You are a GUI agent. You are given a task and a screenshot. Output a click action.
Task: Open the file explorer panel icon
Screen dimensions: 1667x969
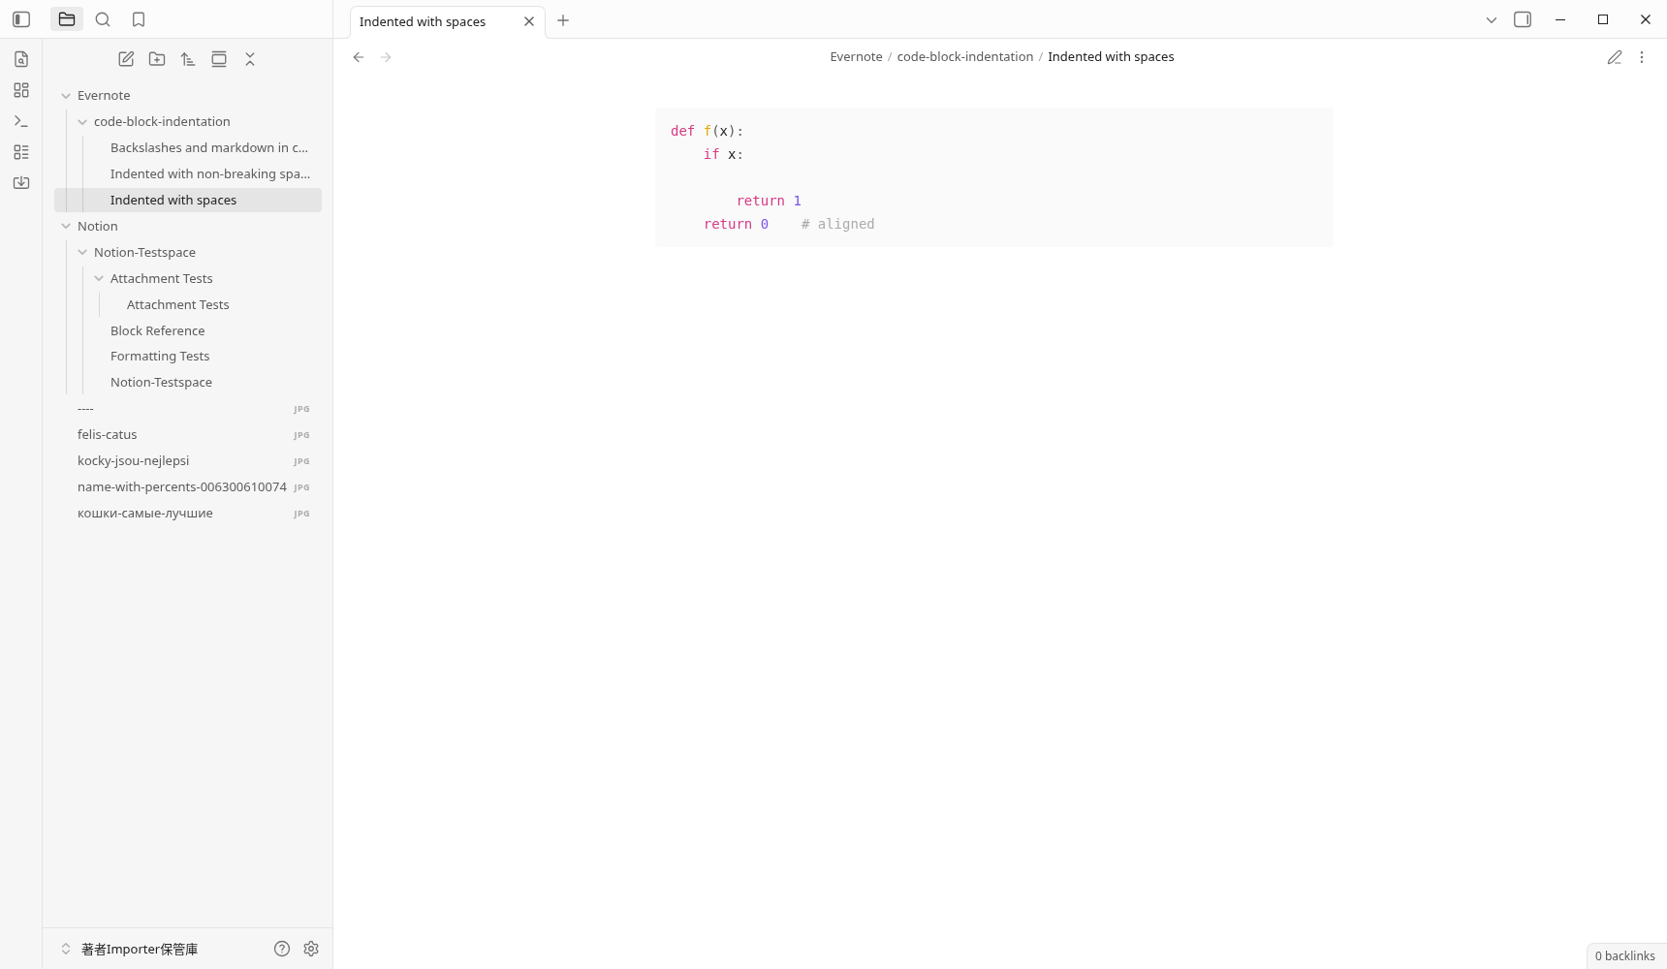(67, 19)
